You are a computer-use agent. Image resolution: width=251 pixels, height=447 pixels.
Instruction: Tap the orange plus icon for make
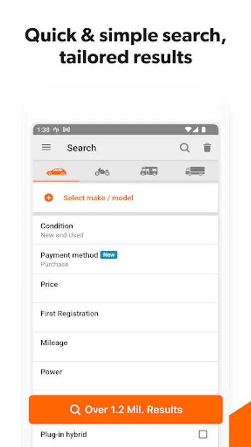[x=49, y=198]
